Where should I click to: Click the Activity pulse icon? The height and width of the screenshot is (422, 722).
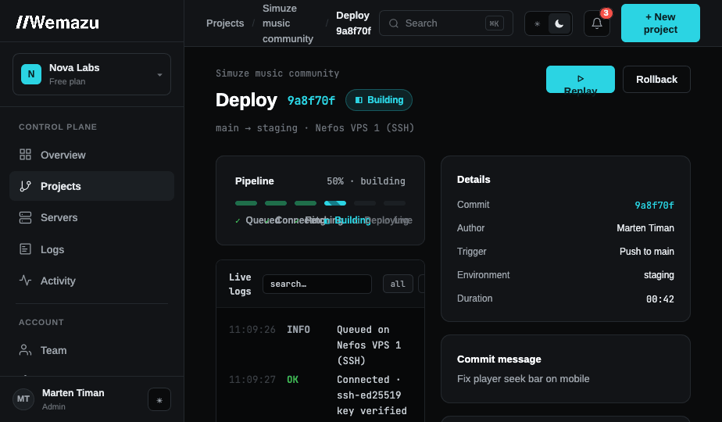(25, 281)
